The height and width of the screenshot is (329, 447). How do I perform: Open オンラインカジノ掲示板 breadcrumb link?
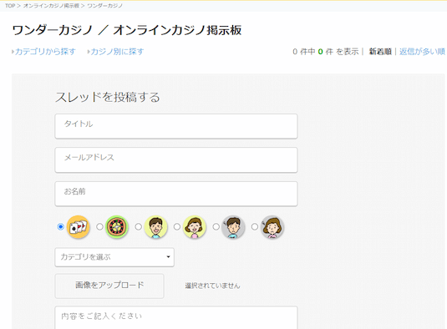[51, 6]
